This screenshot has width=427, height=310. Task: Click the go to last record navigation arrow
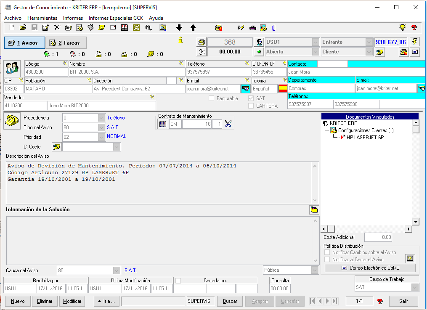click(x=335, y=301)
